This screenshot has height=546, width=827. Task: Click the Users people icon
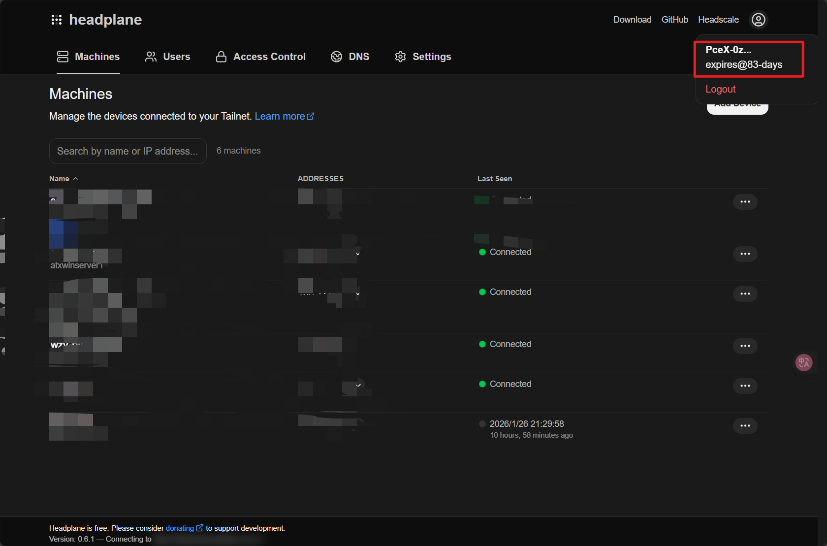click(x=151, y=57)
